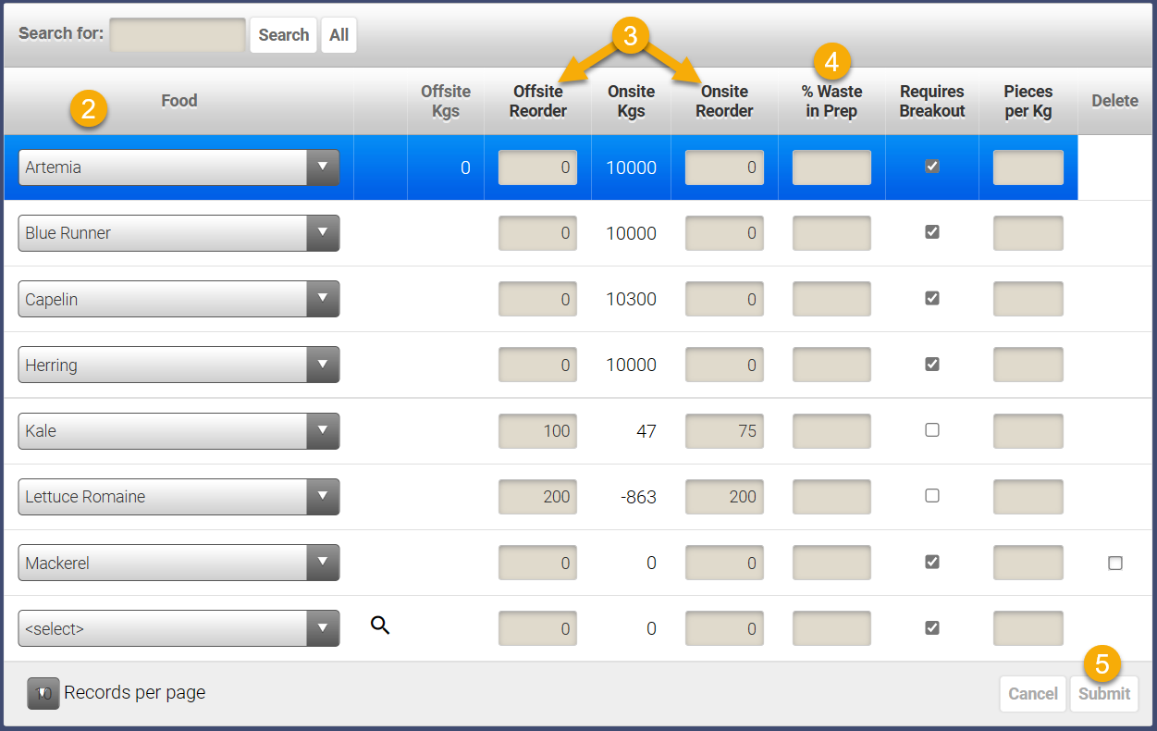
Task: Click Kale's Pieces per Kg field
Action: 1028,431
